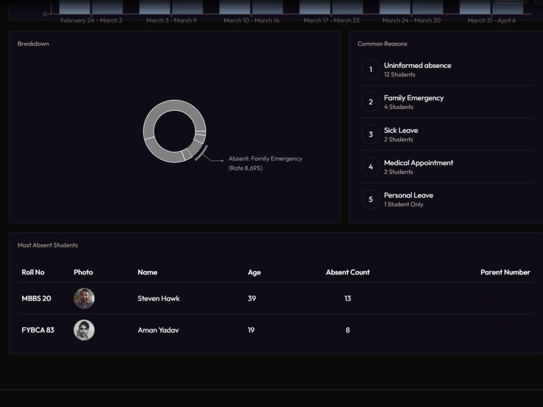Click the number 2 rank circle
Image resolution: width=543 pixels, height=407 pixels.
[x=371, y=102]
